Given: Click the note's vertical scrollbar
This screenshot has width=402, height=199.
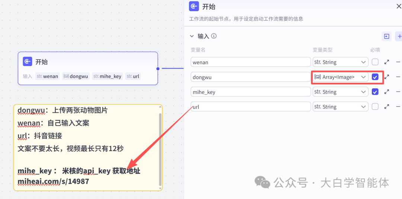Looking at the screenshot, I should tap(160, 149).
